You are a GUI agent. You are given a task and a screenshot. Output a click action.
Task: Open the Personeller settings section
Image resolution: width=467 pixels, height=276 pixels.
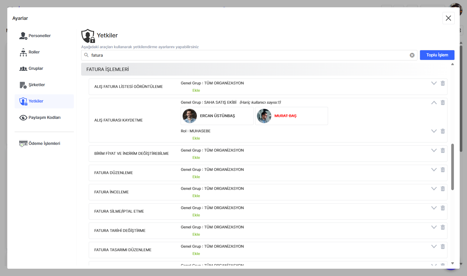click(x=39, y=36)
